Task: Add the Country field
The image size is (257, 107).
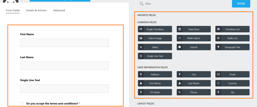Action: tap(232, 83)
